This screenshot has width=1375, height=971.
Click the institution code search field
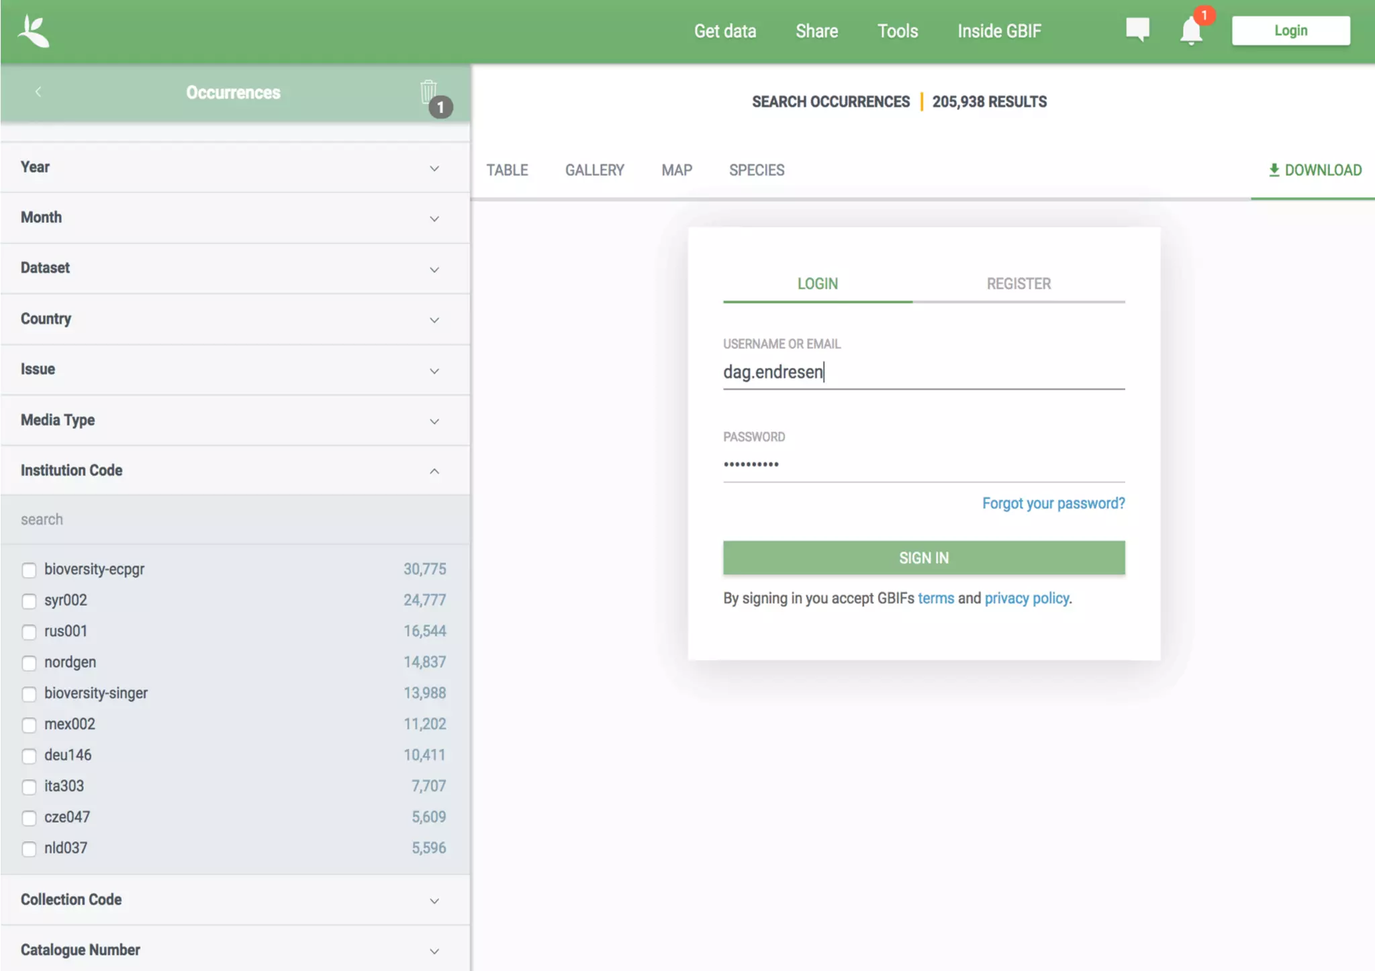pyautogui.click(x=235, y=519)
